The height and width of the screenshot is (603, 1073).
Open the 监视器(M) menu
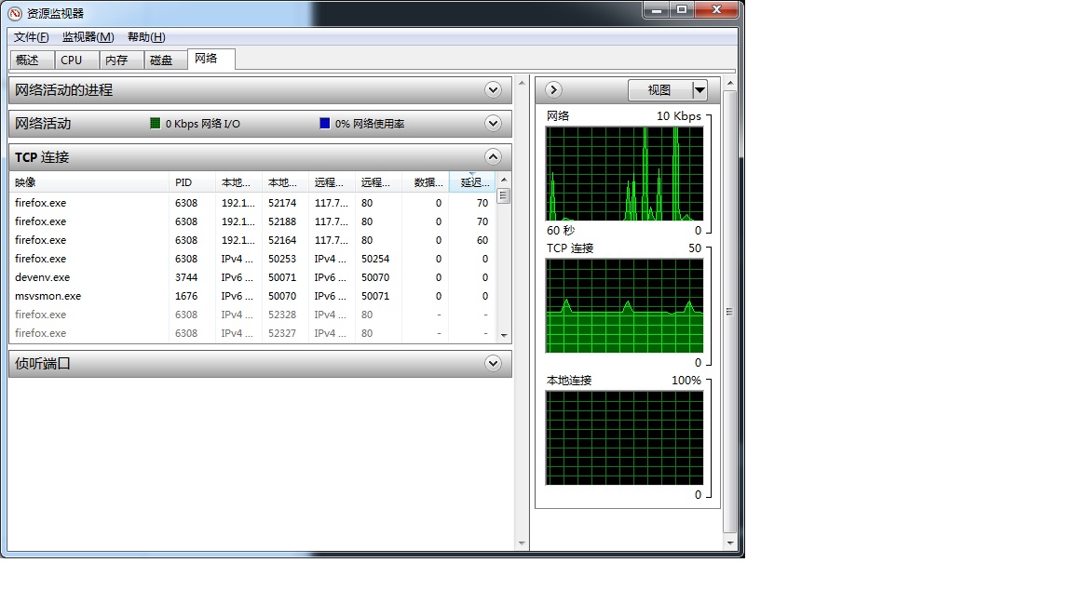coord(88,37)
